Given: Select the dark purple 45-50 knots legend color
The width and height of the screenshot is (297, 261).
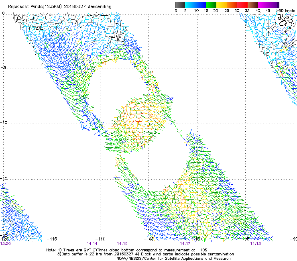Looking at the screenshot, I should point(274,5).
